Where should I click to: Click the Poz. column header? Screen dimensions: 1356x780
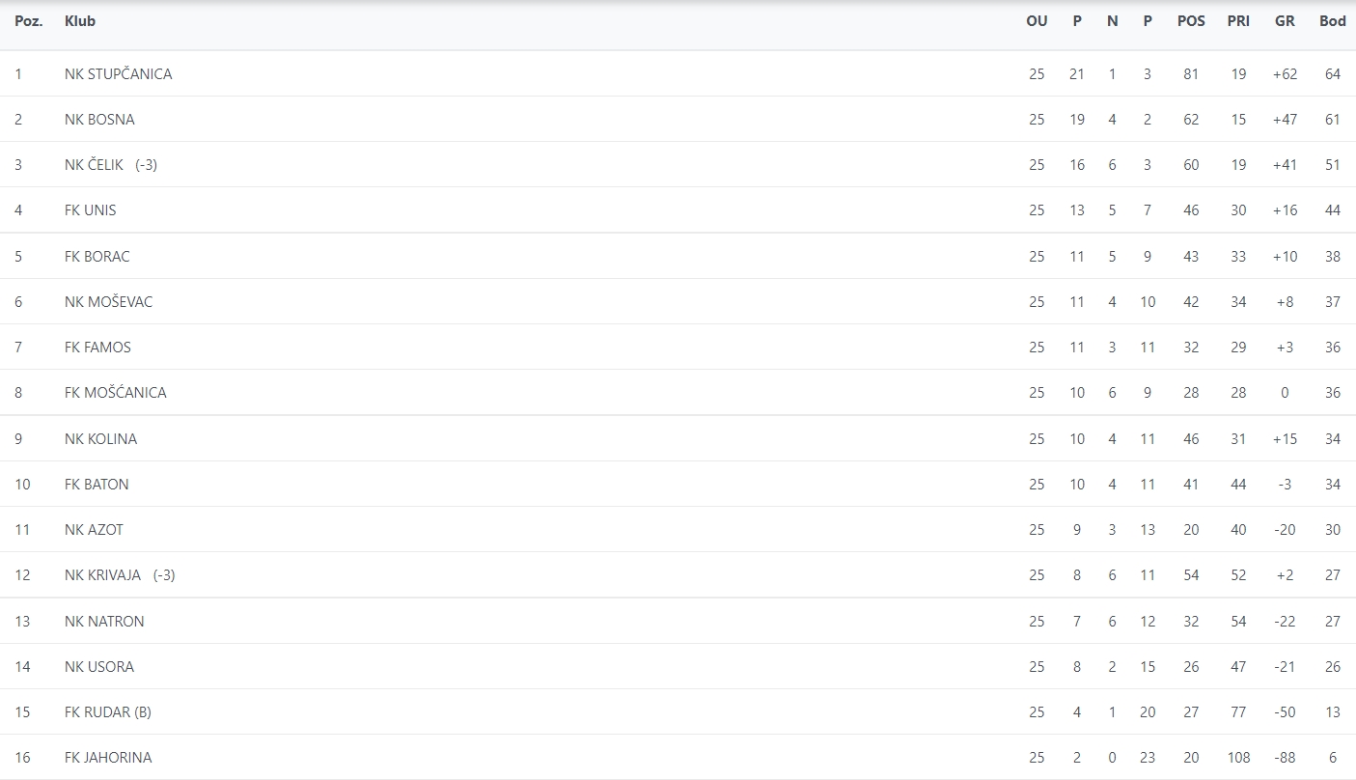[29, 21]
